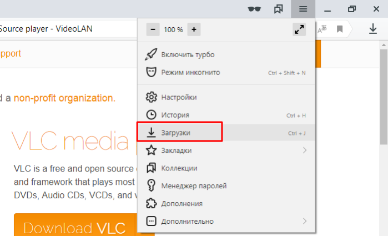
Task: Open downloads panel from toolbar arrow icon
Action: pos(373,29)
